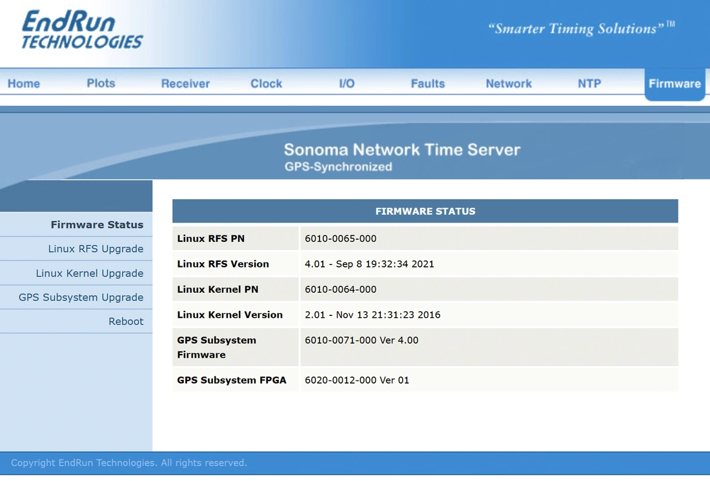The height and width of the screenshot is (481, 710).
Task: Click the Reboot sidebar link
Action: (x=126, y=321)
